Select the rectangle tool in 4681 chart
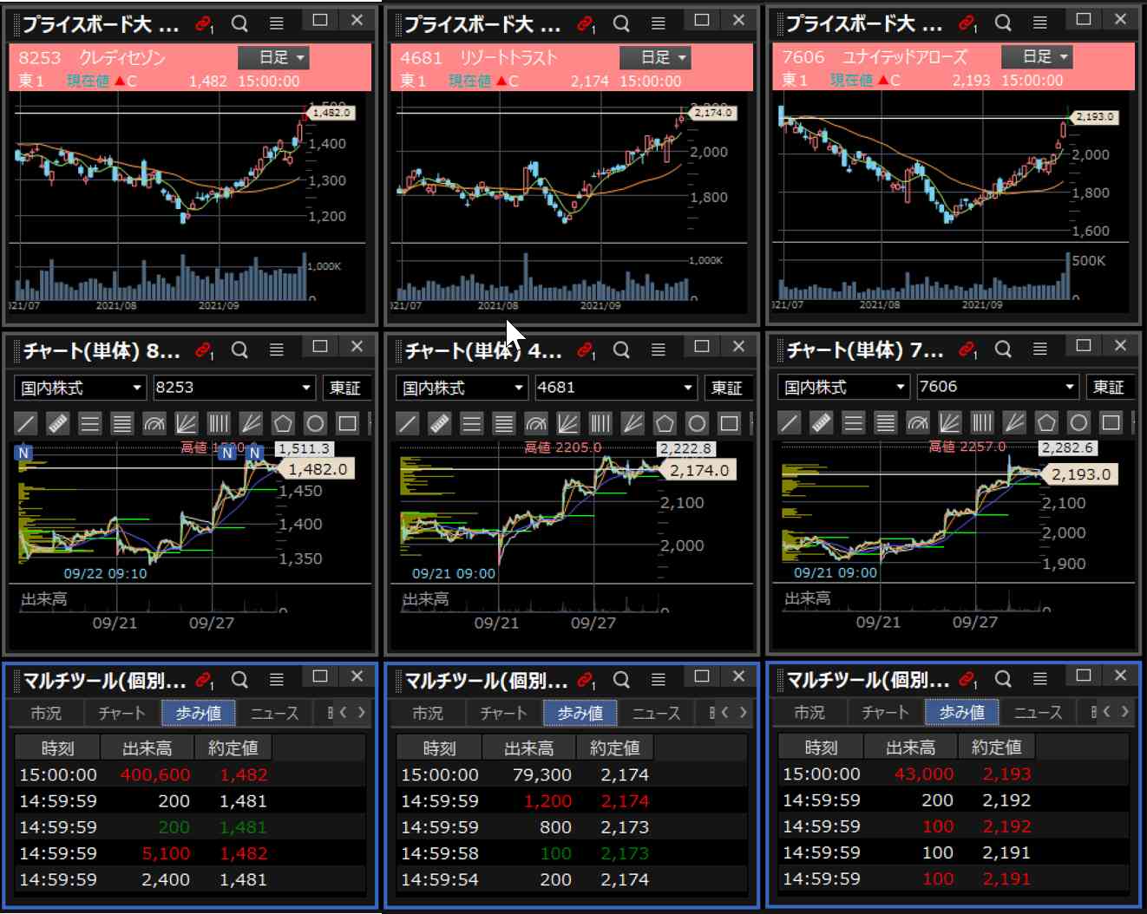This screenshot has height=914, width=1147. click(x=729, y=423)
